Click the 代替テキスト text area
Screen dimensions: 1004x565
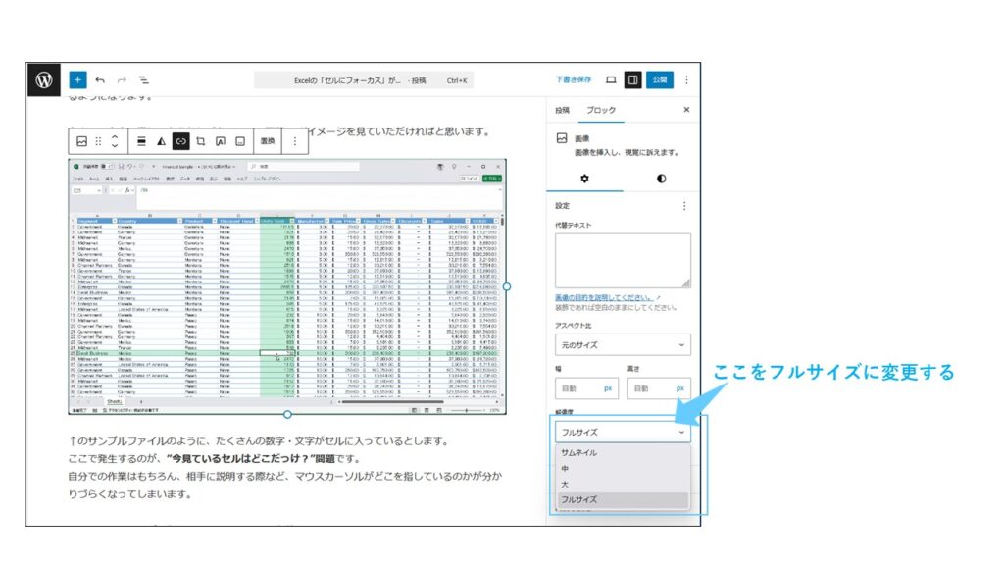(623, 260)
